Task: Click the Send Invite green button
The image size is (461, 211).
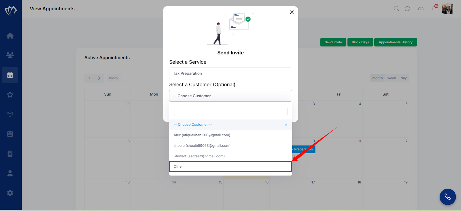Action: (333, 42)
